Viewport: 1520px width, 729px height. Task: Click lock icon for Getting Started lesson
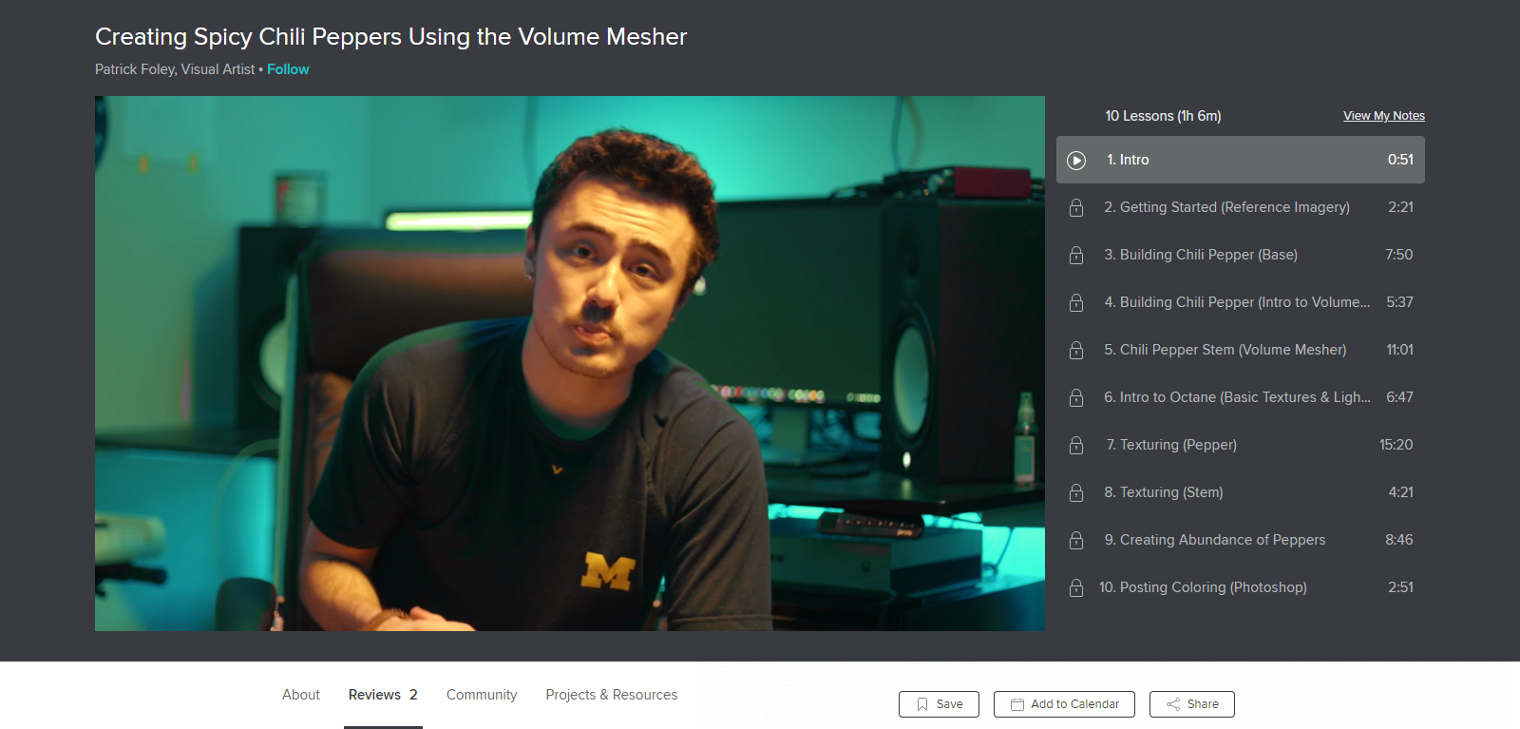1076,207
